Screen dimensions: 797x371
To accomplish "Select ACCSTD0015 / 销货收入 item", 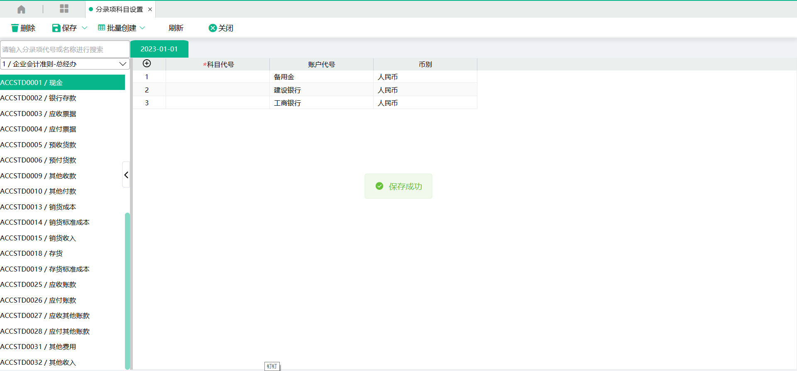I will 62,238.
